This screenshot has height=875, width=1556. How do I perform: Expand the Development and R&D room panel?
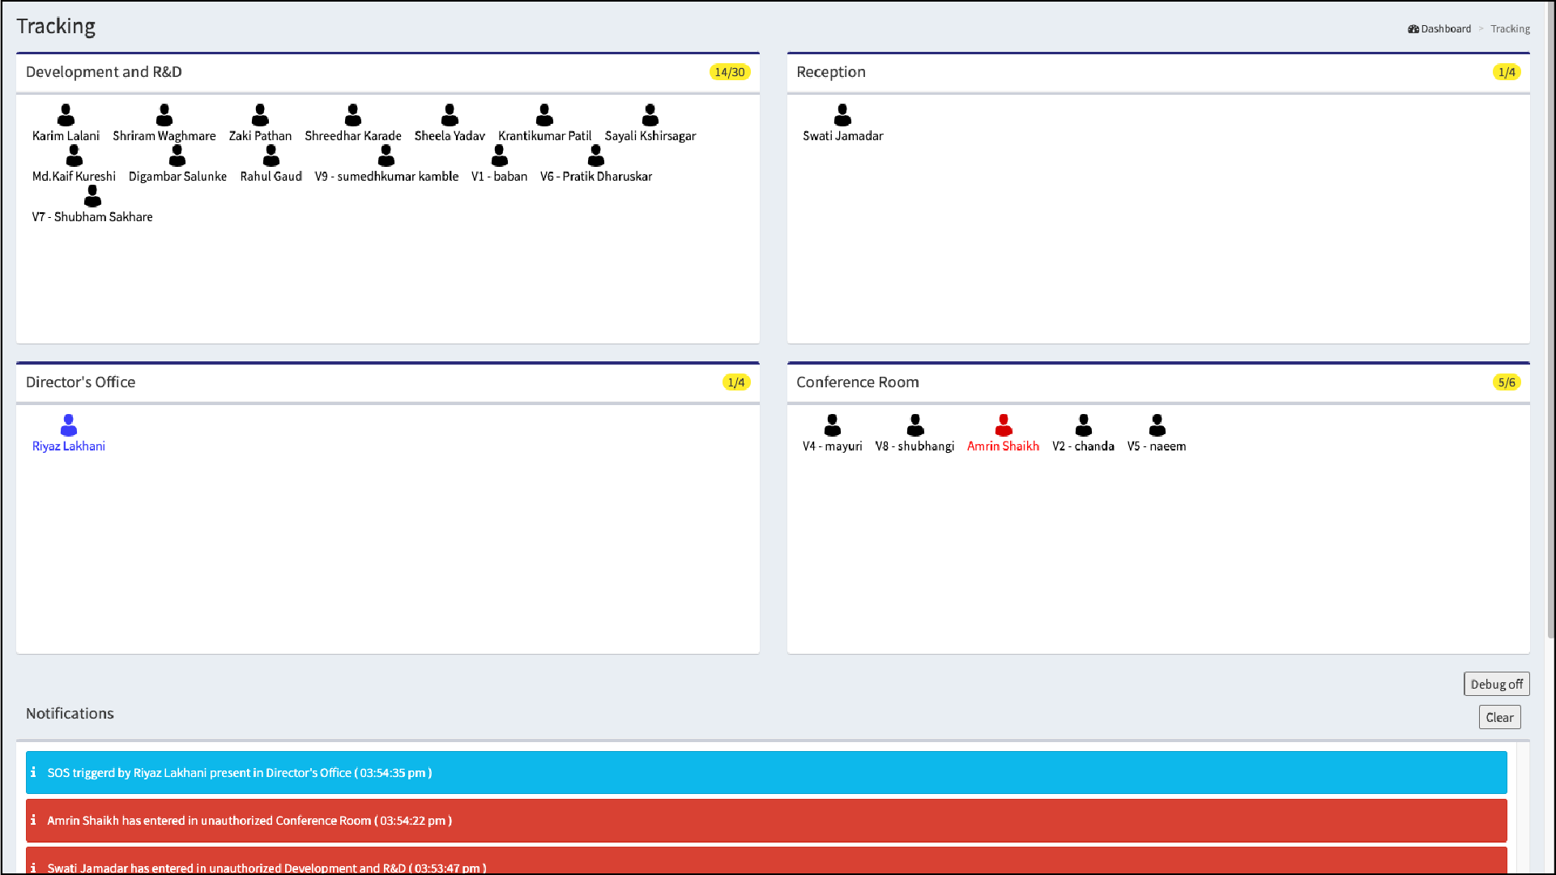pyautogui.click(x=104, y=71)
